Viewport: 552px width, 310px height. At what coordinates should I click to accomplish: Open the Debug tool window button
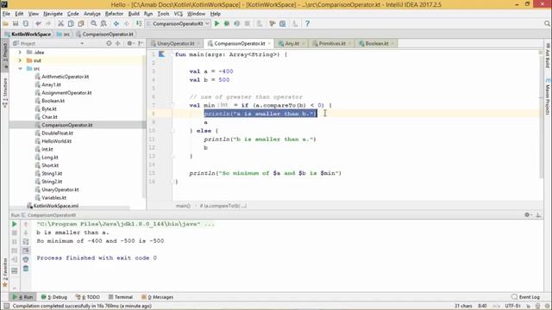[54, 297]
